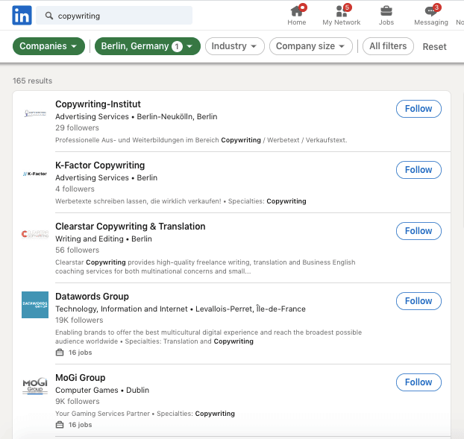Click "Advertising Services • Berlin-Neukölln, Berlin" line

coord(136,116)
